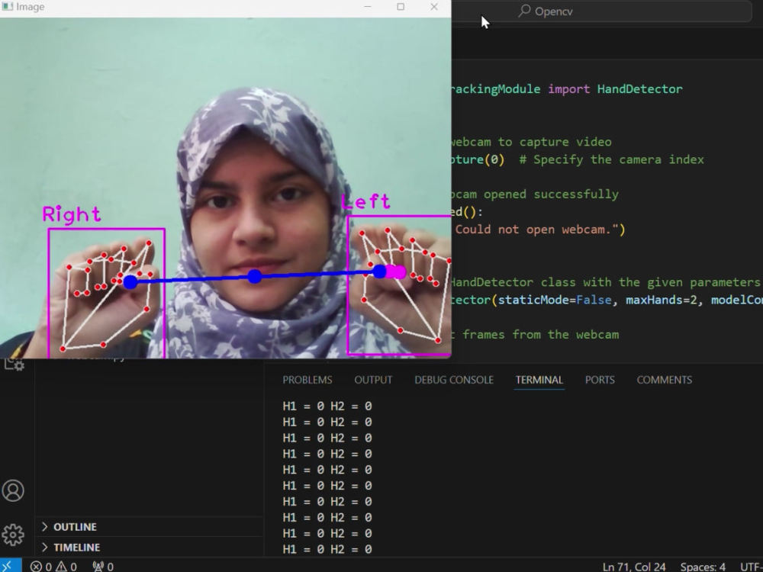Close the Image window
The height and width of the screenshot is (572, 763).
(434, 7)
